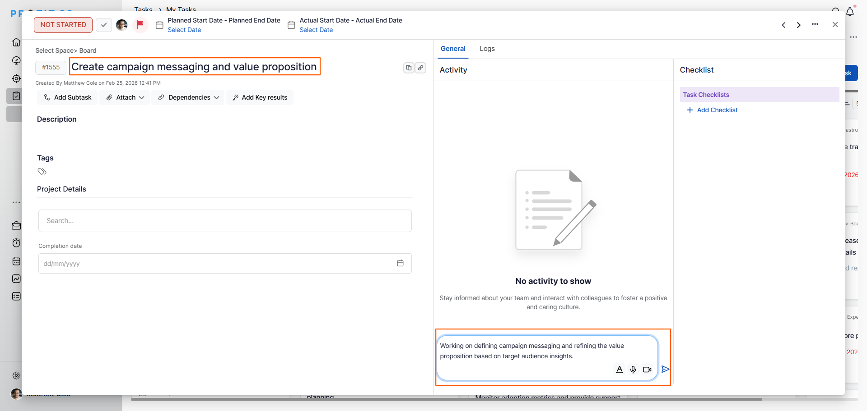Switch to the Logs tab
This screenshot has height=411, width=867.
click(487, 49)
